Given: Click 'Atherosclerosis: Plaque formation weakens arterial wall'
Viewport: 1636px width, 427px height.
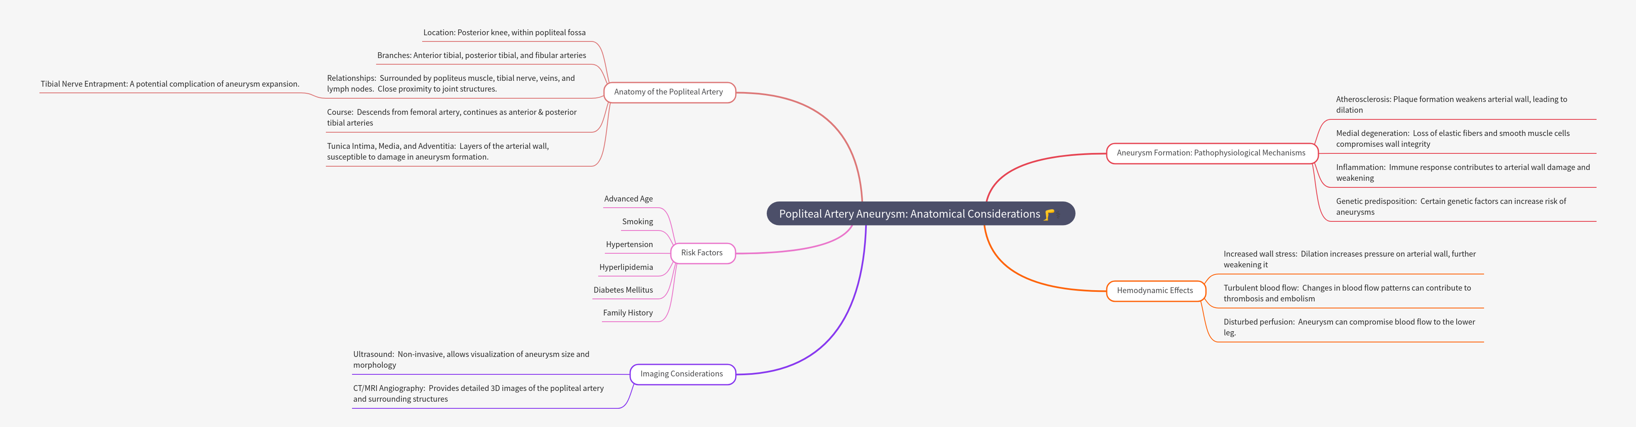Looking at the screenshot, I should [x=1451, y=105].
